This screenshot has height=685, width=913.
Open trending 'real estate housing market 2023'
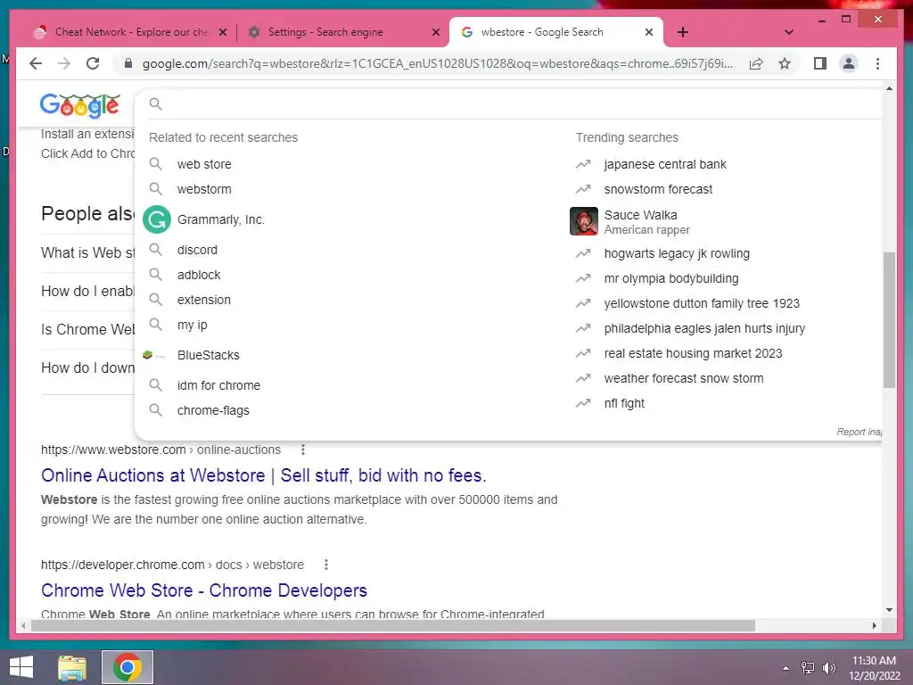coord(693,353)
